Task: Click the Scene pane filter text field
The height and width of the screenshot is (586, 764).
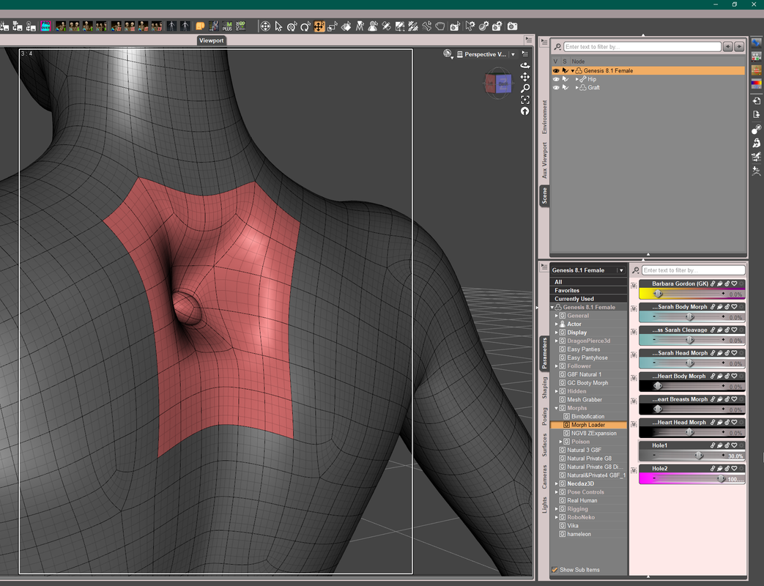Action: tap(642, 47)
